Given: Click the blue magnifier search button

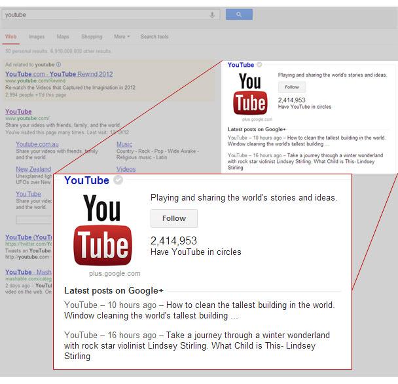Looking at the screenshot, I should [239, 14].
